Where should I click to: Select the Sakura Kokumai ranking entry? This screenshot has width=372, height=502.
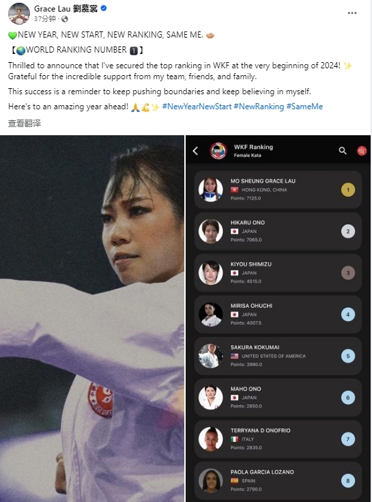(x=278, y=356)
